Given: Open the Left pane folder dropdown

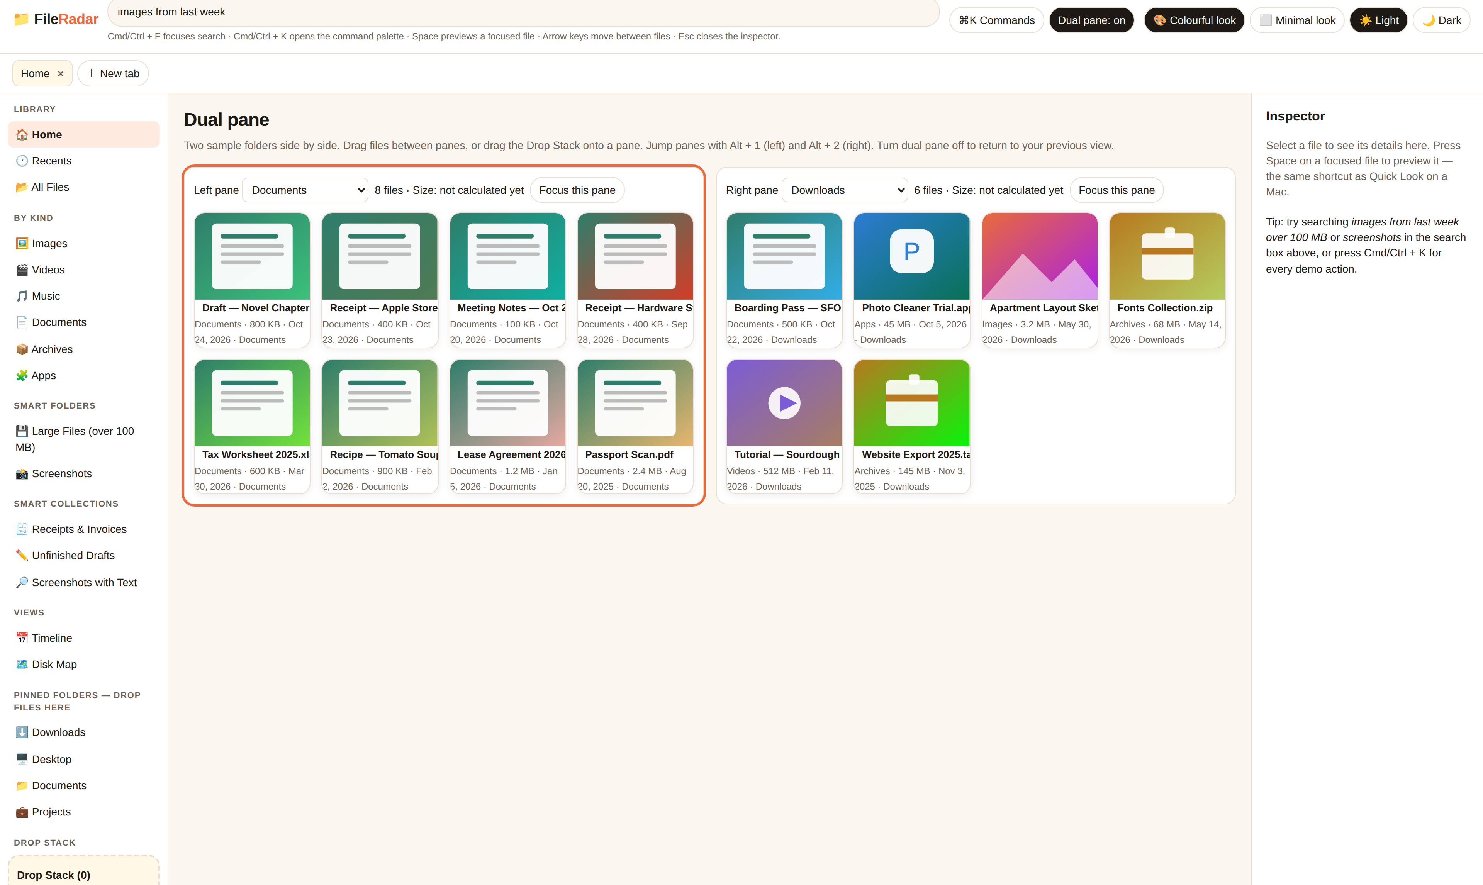Looking at the screenshot, I should [305, 190].
